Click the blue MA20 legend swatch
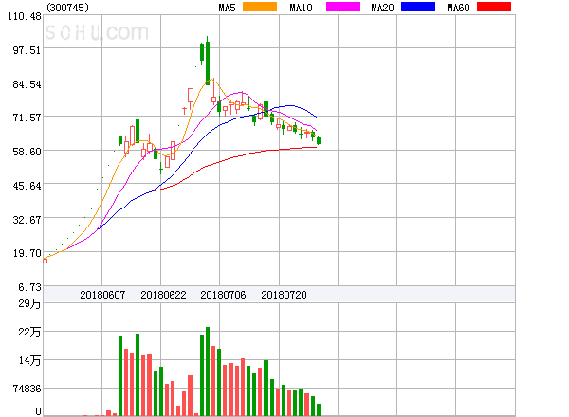The width and height of the screenshot is (569, 417). [418, 7]
